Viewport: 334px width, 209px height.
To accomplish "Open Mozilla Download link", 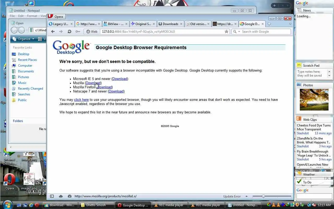I will click(93, 83).
